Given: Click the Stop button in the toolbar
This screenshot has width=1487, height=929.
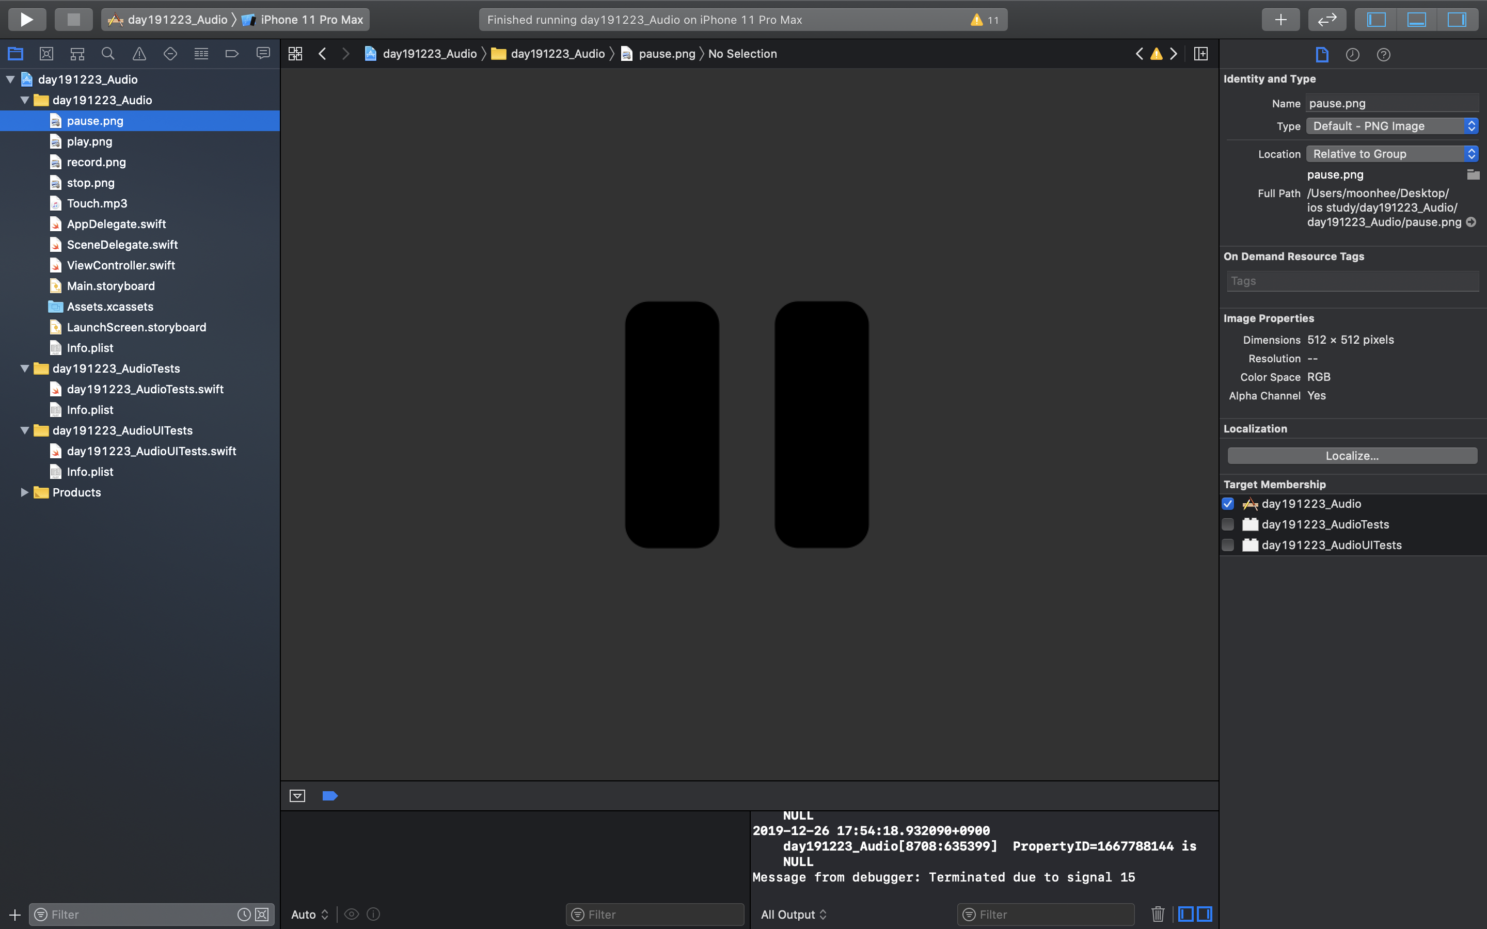Looking at the screenshot, I should pyautogui.click(x=73, y=19).
